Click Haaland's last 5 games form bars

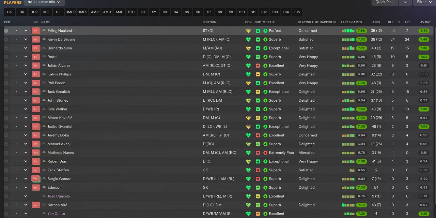pos(348,31)
